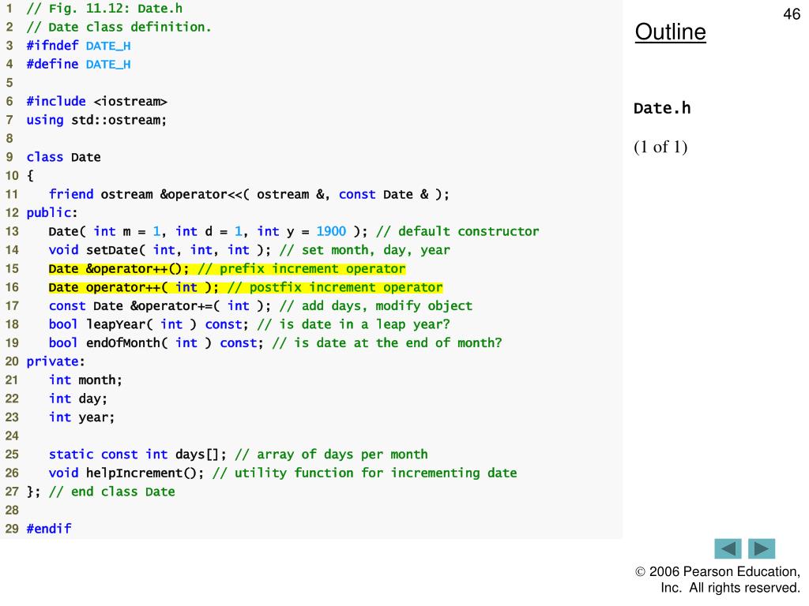Screen dimensions: 809x606
Task: Select the slide number 46
Action: tap(792, 14)
